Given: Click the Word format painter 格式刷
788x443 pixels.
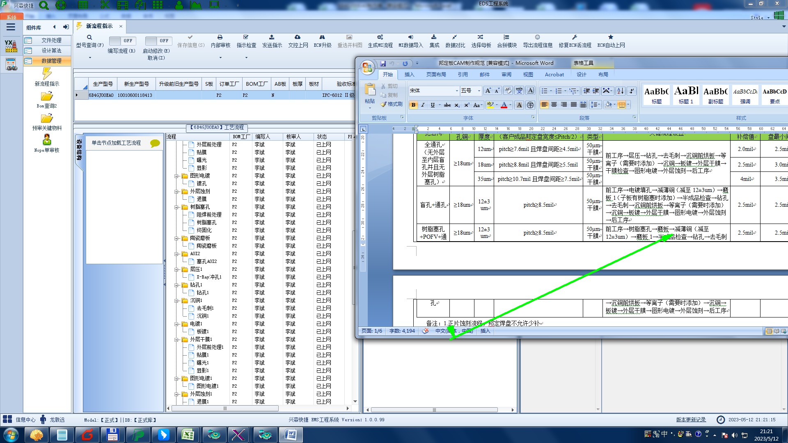Looking at the screenshot, I should tap(391, 104).
